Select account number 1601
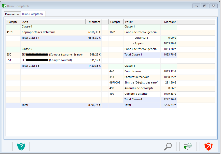The height and width of the screenshot is (154, 221). tap(113, 32)
